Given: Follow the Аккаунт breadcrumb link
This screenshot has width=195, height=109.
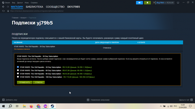Looking at the screenshot, I should (24, 18).
